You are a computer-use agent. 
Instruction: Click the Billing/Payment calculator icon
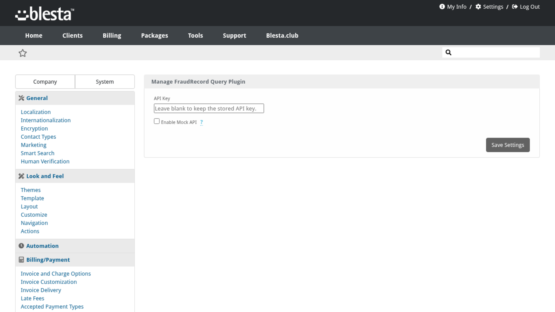(x=21, y=260)
